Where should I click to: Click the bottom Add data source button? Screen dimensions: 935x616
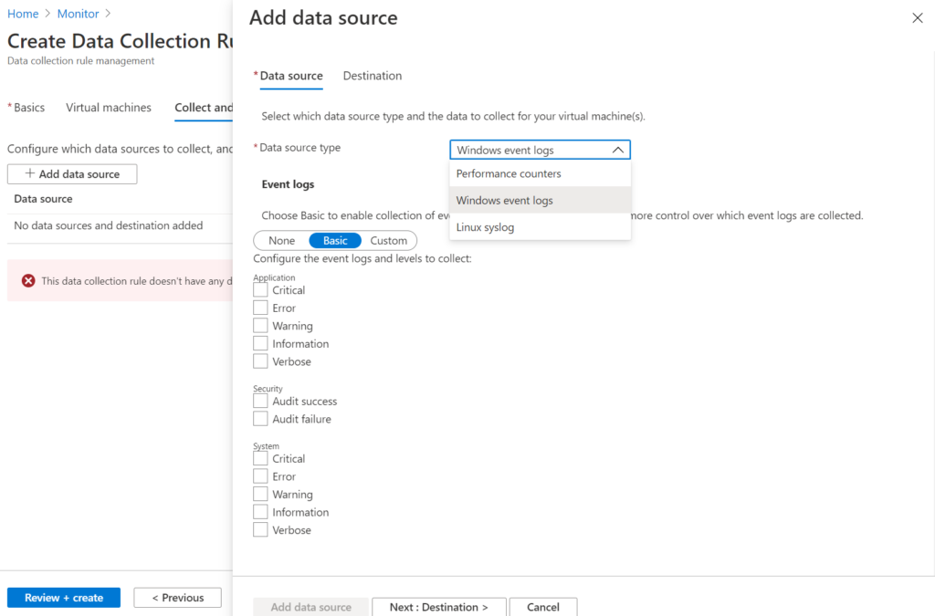click(310, 607)
